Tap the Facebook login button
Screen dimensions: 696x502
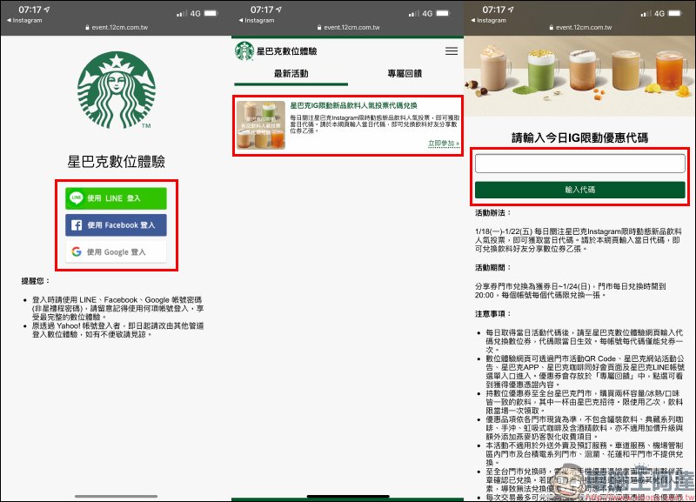point(116,225)
